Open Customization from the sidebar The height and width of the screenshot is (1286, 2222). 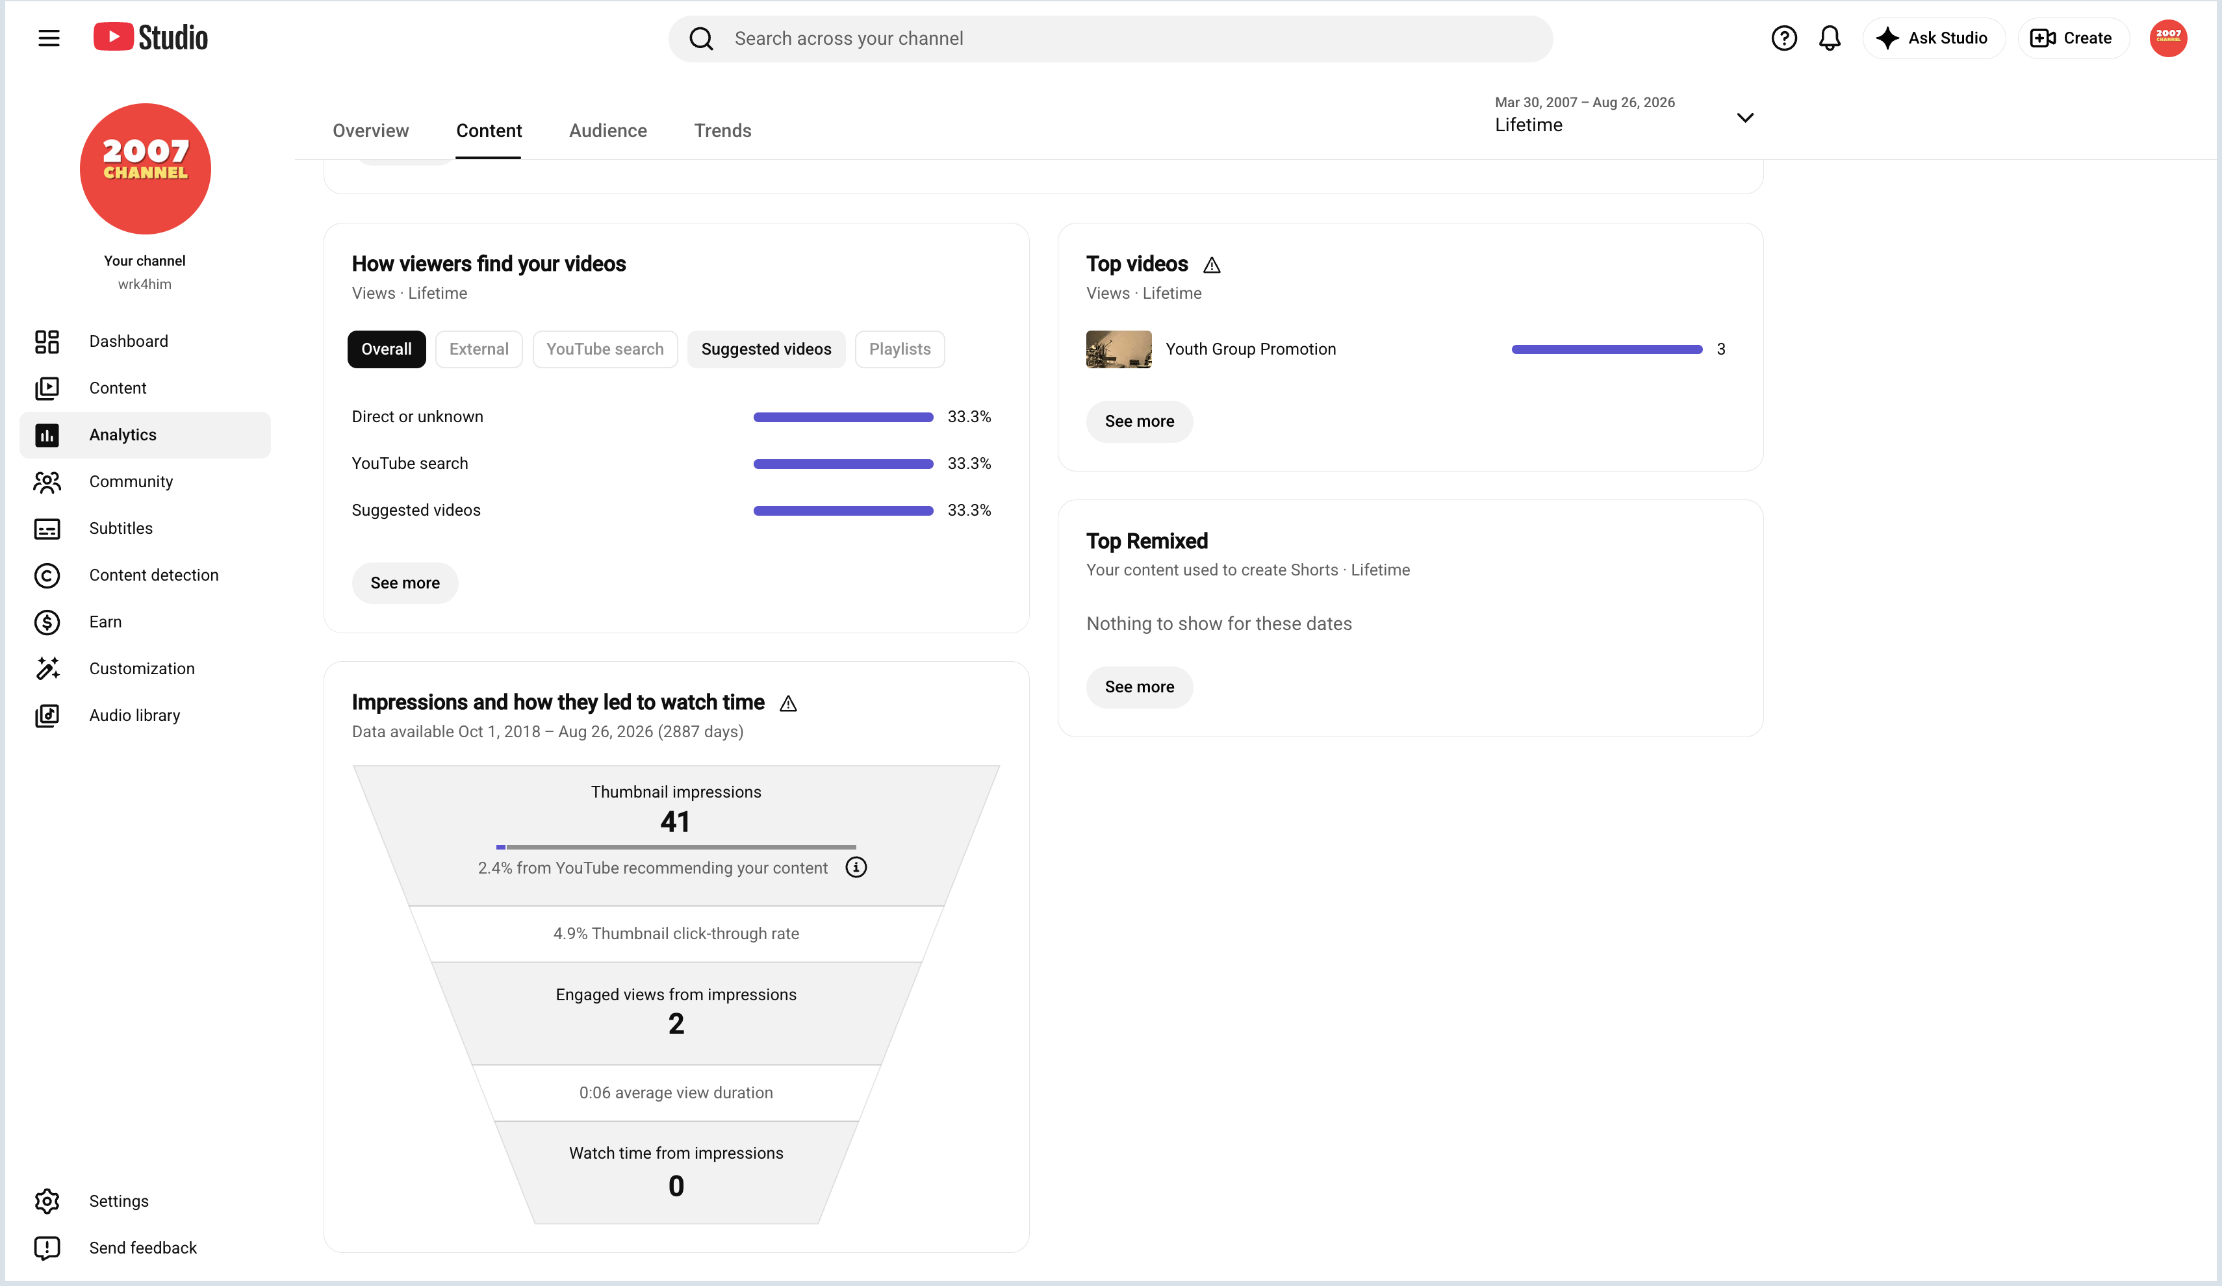coord(145,668)
